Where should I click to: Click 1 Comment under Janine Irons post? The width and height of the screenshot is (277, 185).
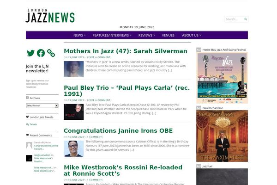94,137
